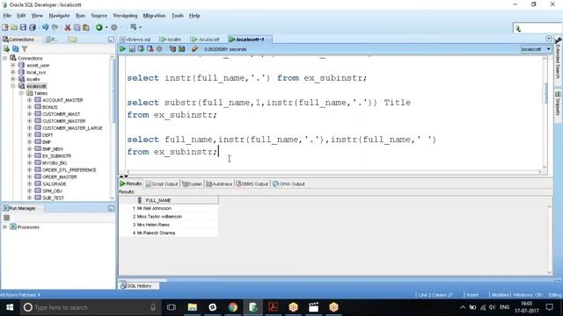Click the green Back navigation icon
The height and width of the screenshot is (316, 563).
tap(99, 27)
